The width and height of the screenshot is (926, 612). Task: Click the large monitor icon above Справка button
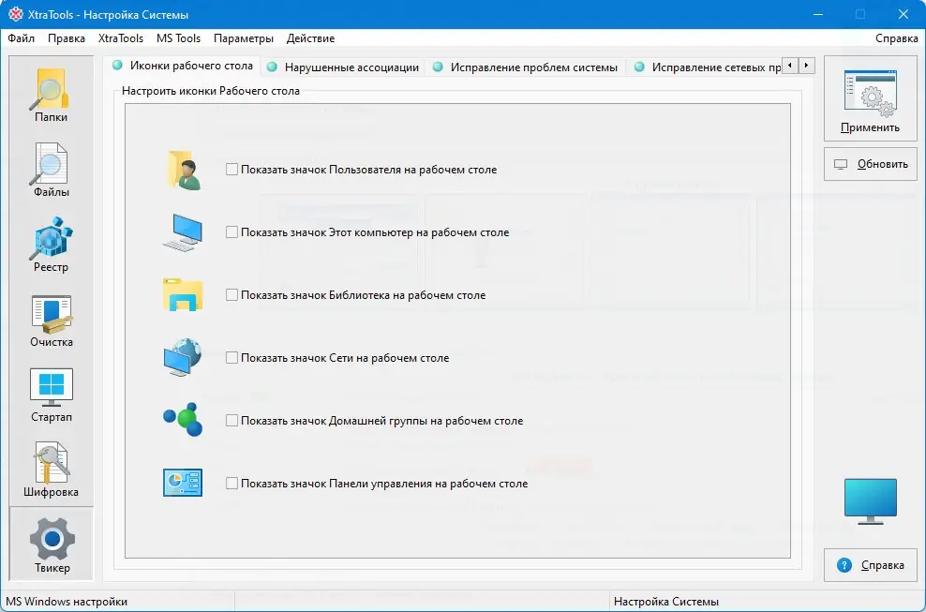[870, 501]
